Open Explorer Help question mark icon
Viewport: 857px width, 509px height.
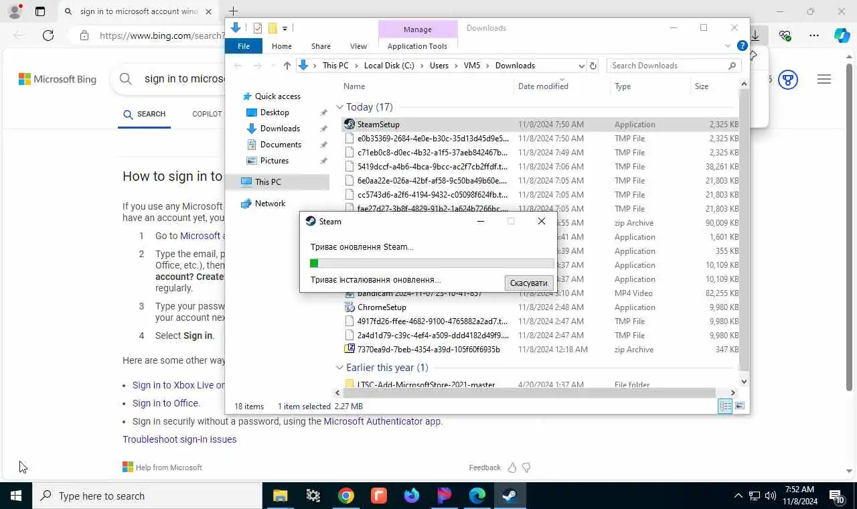coord(742,46)
